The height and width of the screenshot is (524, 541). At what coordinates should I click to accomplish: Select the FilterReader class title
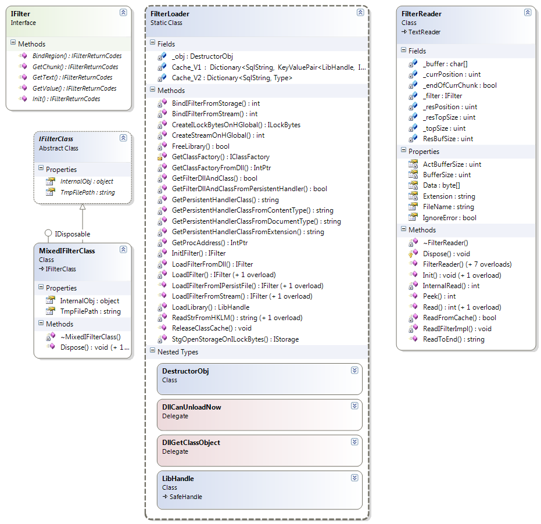(421, 14)
